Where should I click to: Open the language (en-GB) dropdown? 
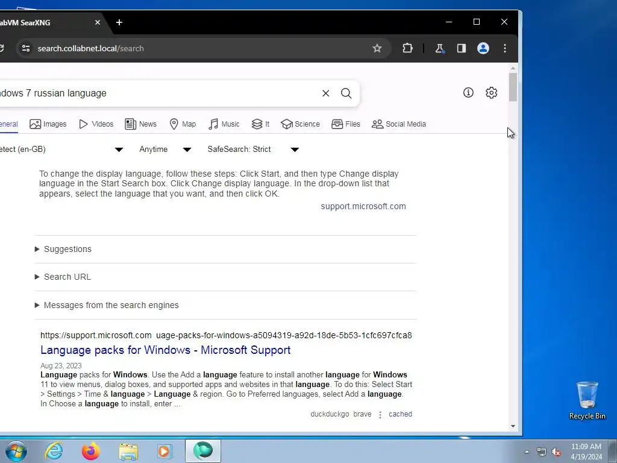pos(61,150)
